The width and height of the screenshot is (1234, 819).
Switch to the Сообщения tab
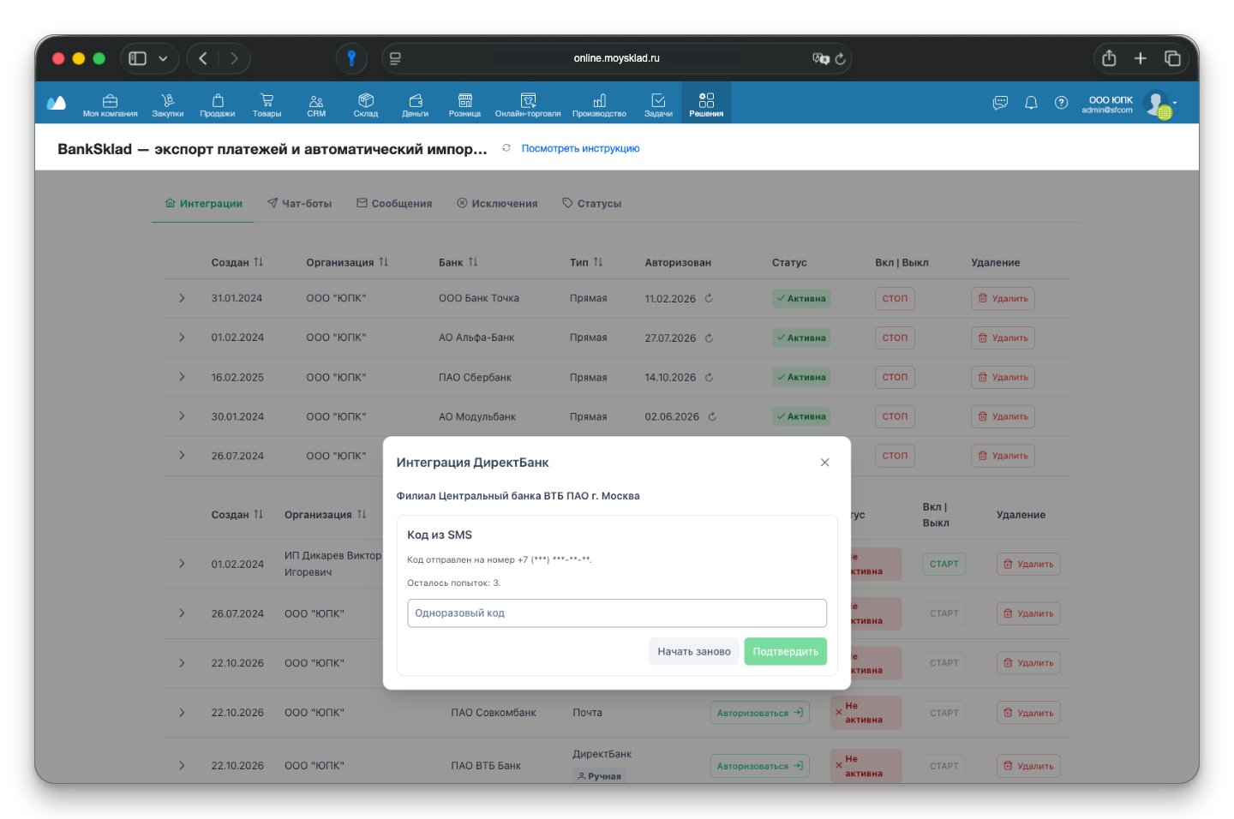(x=394, y=204)
